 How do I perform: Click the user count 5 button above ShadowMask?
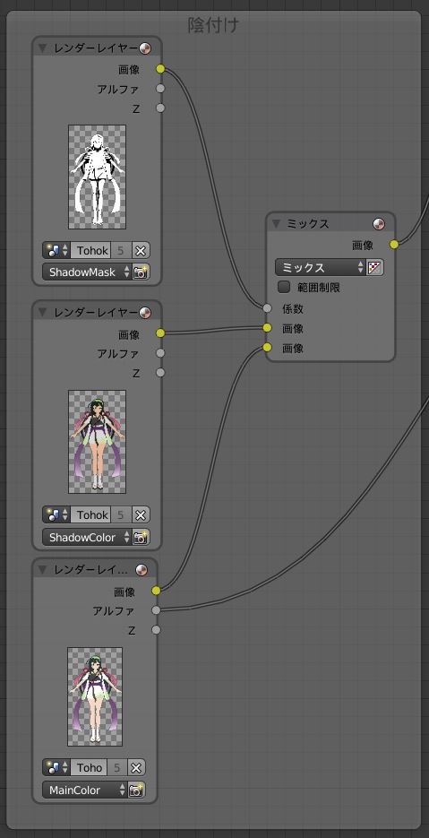(121, 250)
